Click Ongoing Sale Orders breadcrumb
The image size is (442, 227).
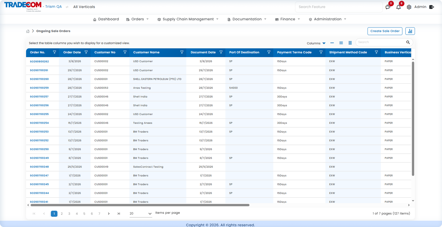[53, 31]
